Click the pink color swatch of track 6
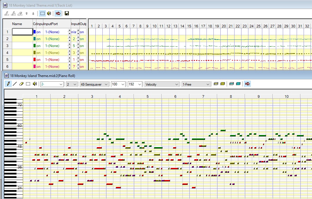 tap(35, 66)
